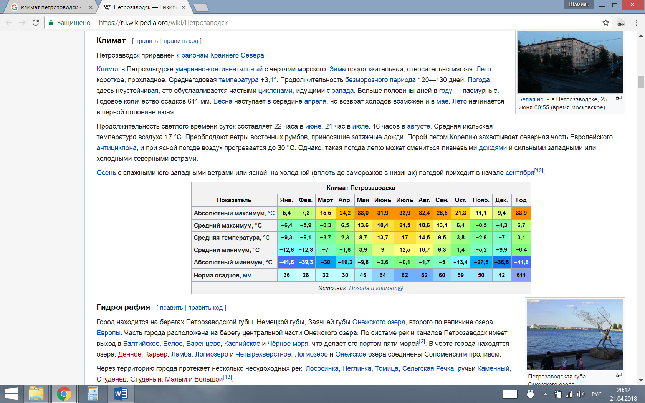Follow the Онежского озера link
The image size is (645, 403).
379,322
